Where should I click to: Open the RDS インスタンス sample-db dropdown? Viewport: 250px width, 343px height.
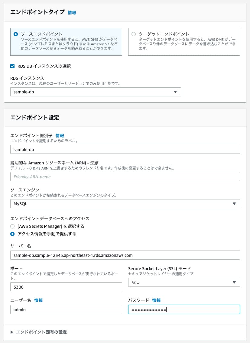[x=95, y=92]
